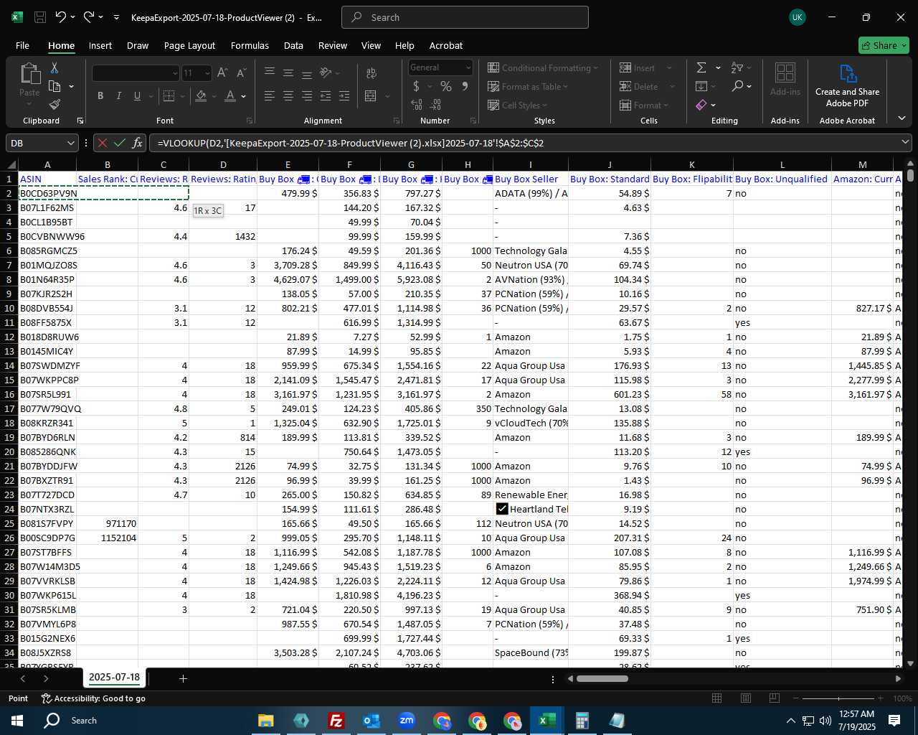Click the Format Painter brush icon
The image size is (918, 735).
coord(55,105)
